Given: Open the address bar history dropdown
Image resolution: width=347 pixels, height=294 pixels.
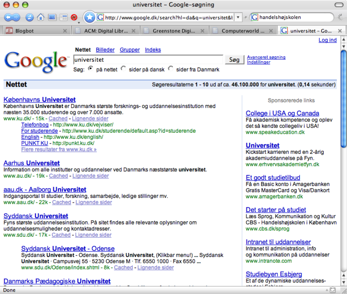Looking at the screenshot, I should coord(238,17).
